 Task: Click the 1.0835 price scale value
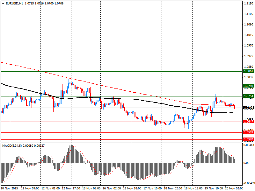click(x=249, y=77)
